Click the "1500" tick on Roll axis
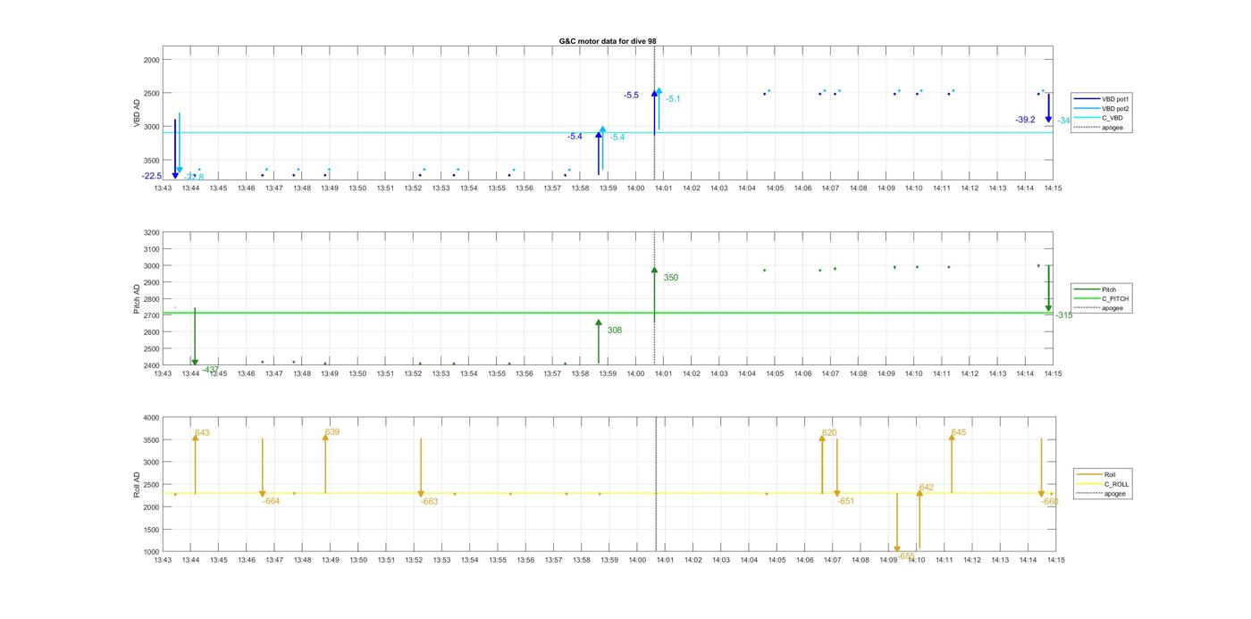Image resolution: width=1251 pixels, height=619 pixels. [x=150, y=530]
